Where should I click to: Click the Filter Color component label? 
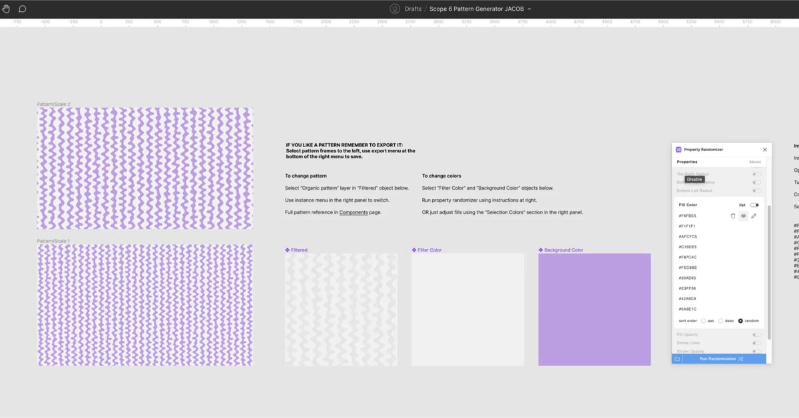429,250
